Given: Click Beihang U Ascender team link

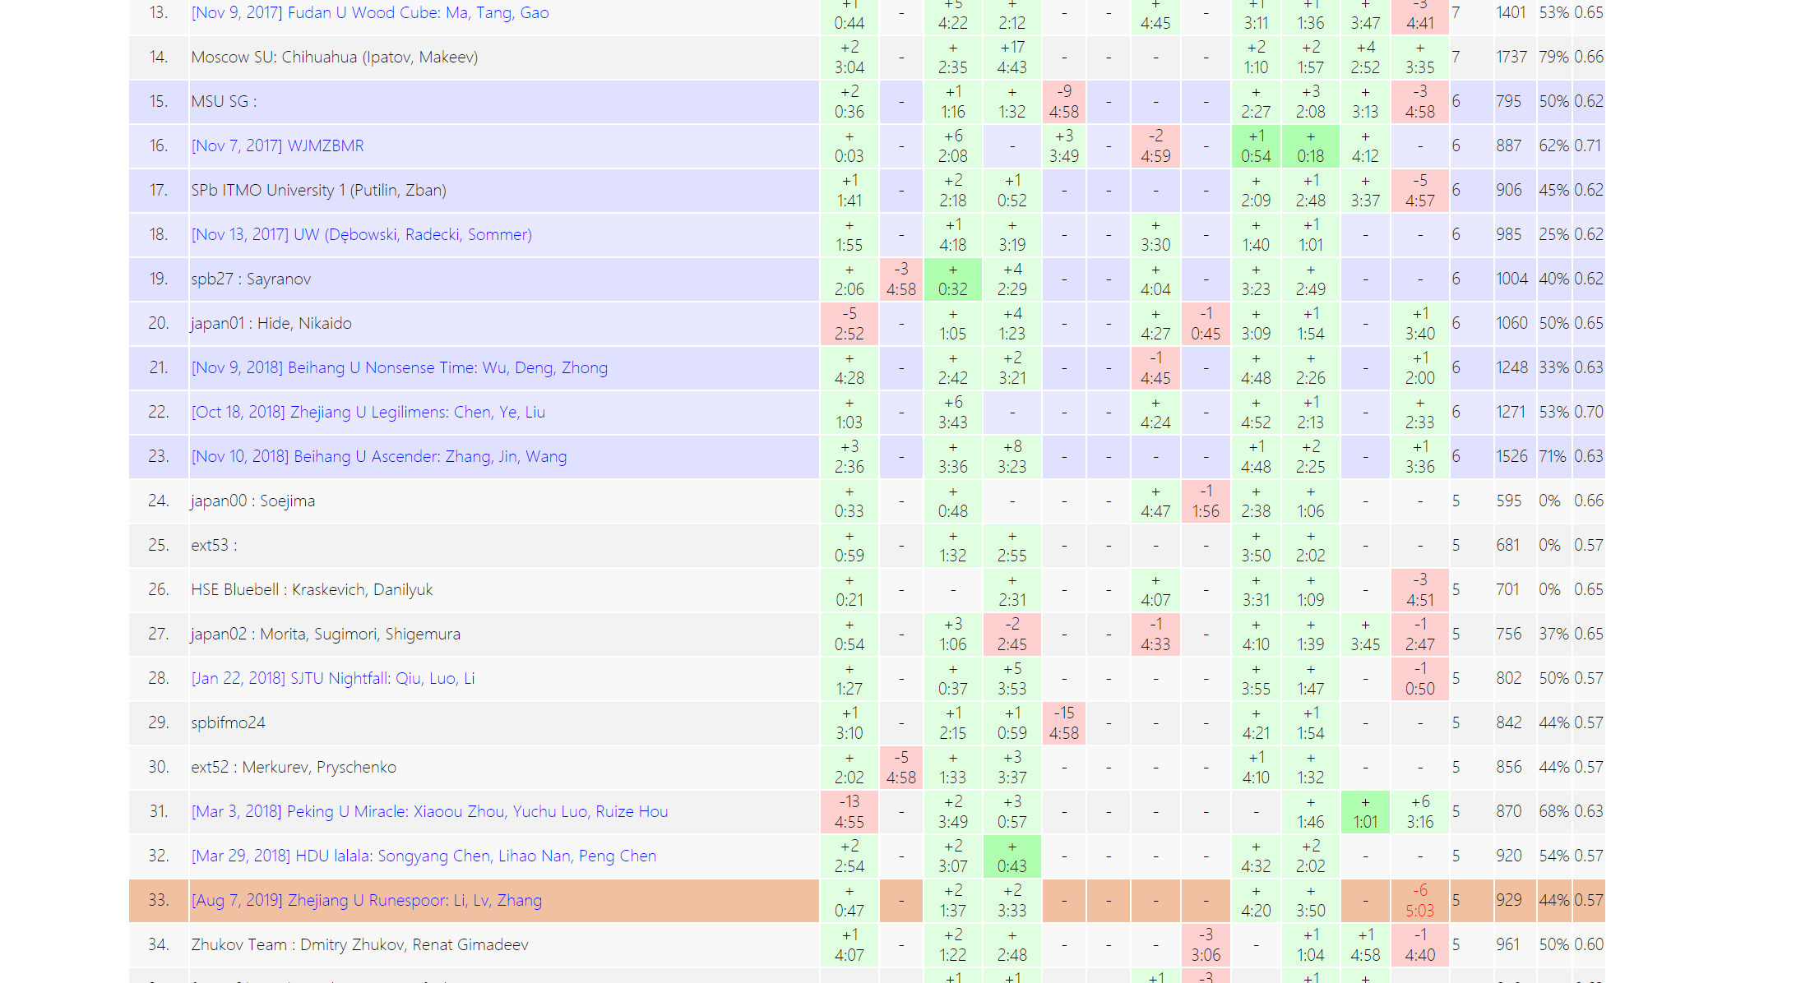Looking at the screenshot, I should coord(378,457).
